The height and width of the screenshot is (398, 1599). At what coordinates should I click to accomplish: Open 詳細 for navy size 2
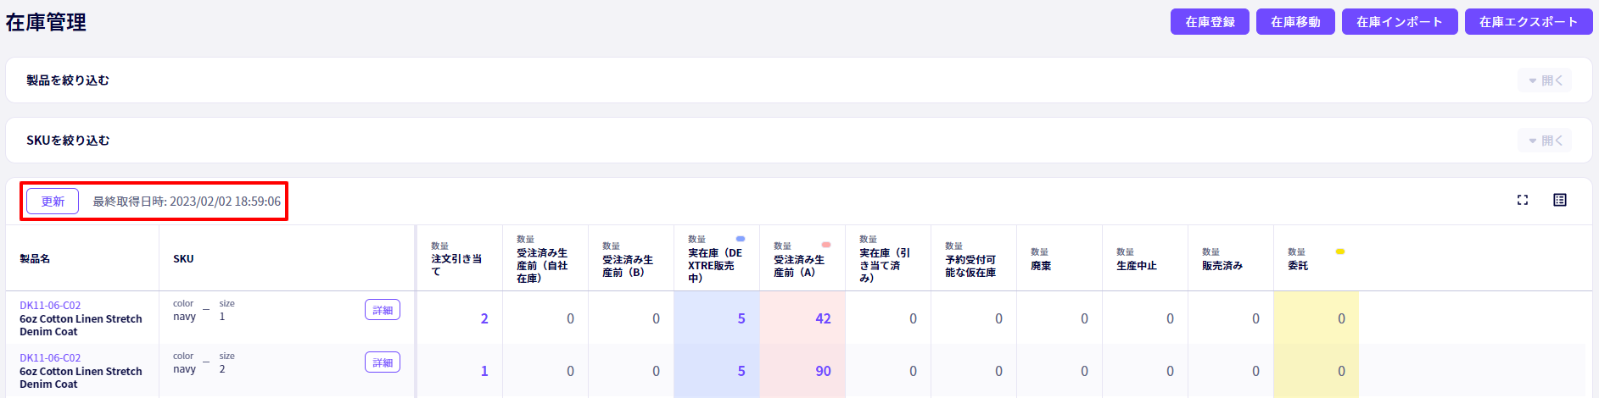click(383, 362)
